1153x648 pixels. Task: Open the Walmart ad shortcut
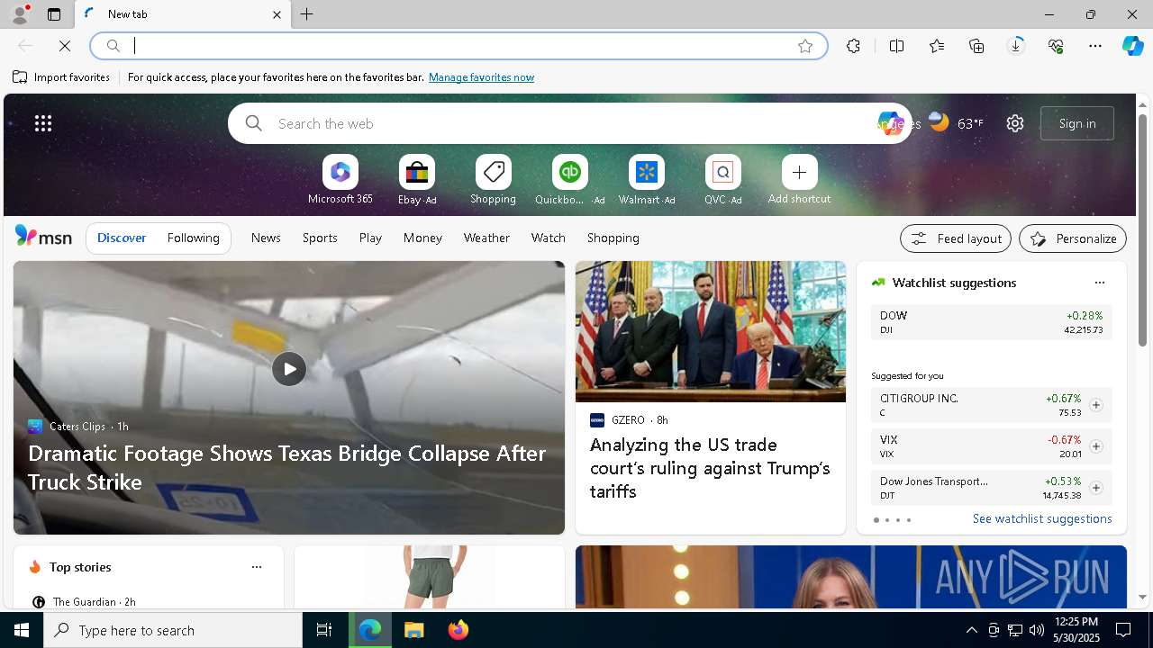pyautogui.click(x=646, y=179)
